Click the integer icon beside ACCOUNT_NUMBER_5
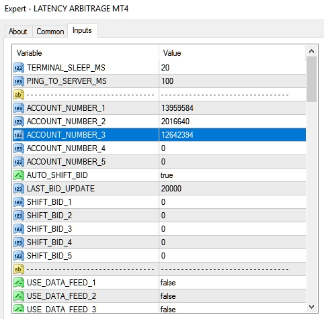 pos(19,162)
